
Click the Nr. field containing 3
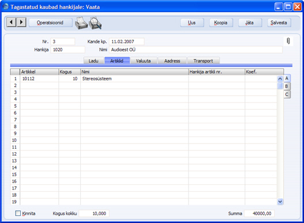tap(63, 41)
